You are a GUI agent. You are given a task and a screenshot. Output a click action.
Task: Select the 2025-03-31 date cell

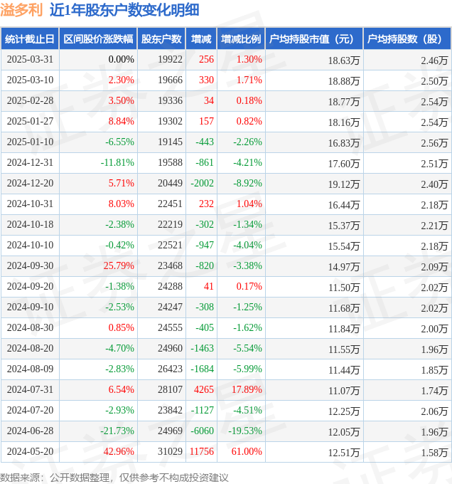coord(30,59)
